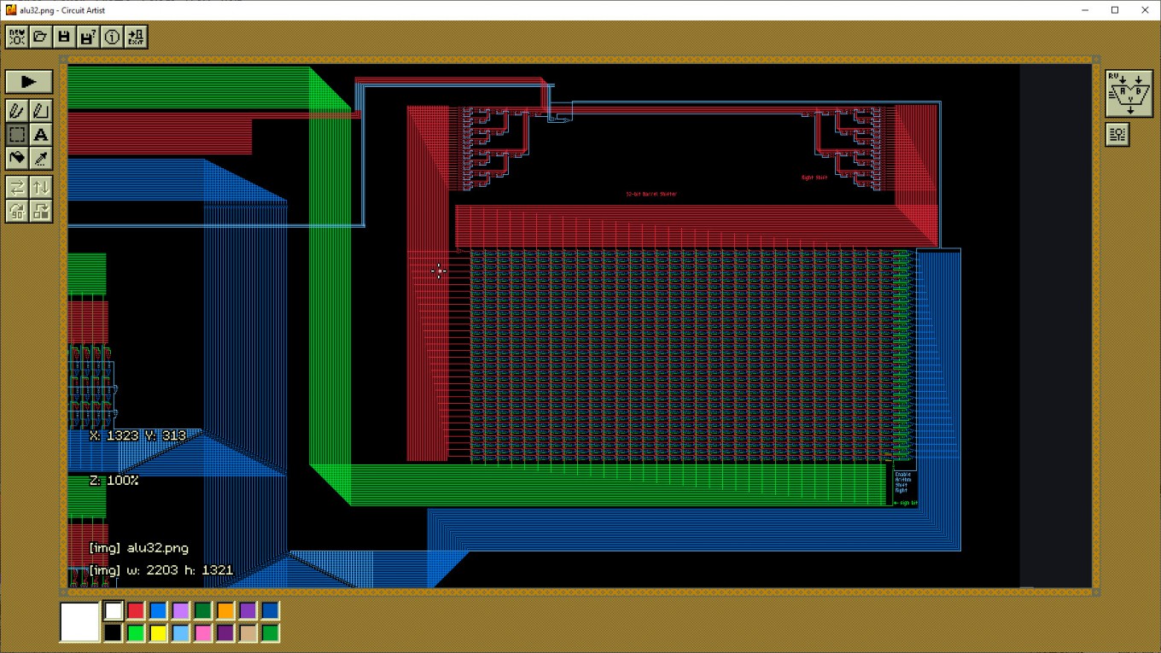Viewport: 1161px width, 653px height.
Task: Save the image with floppy disk icon
Action: pos(64,37)
